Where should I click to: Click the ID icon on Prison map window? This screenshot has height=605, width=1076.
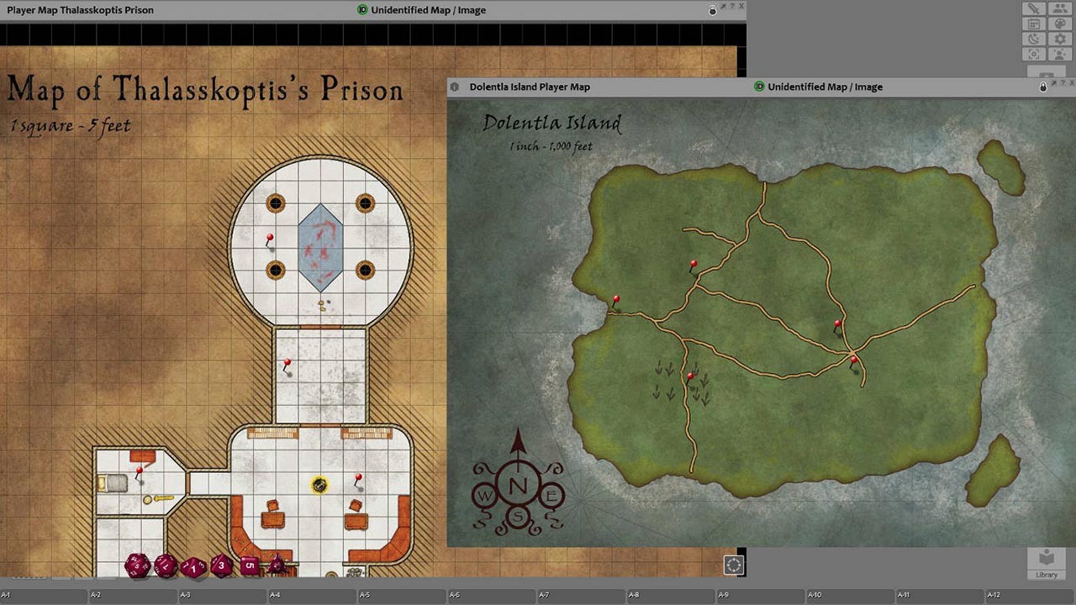point(361,10)
